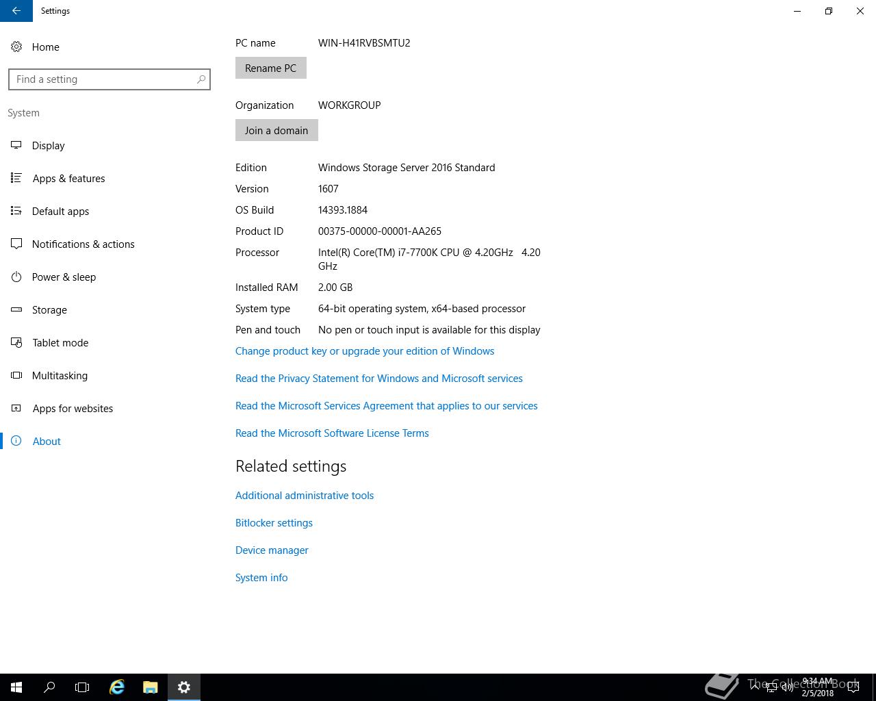Restore down the Settings window

pos(829,11)
